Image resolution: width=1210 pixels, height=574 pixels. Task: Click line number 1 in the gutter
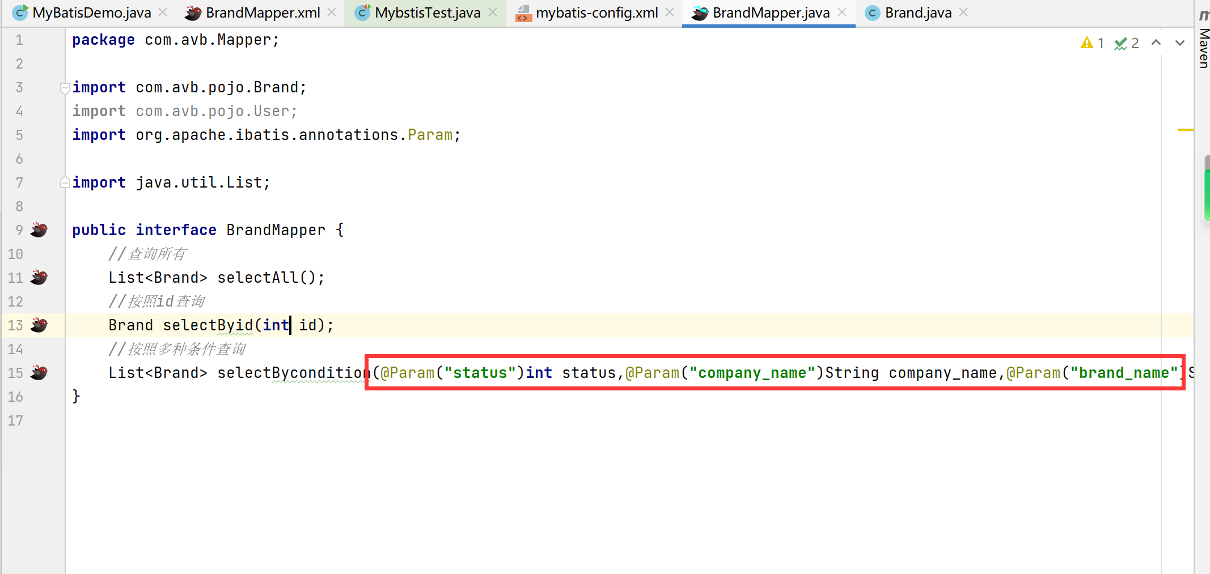point(19,40)
